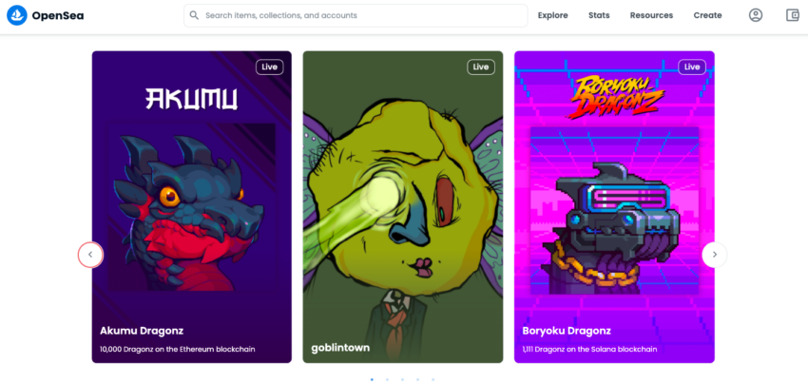Image resolution: width=808 pixels, height=384 pixels.
Task: Expand the Resources menu
Action: coord(651,15)
